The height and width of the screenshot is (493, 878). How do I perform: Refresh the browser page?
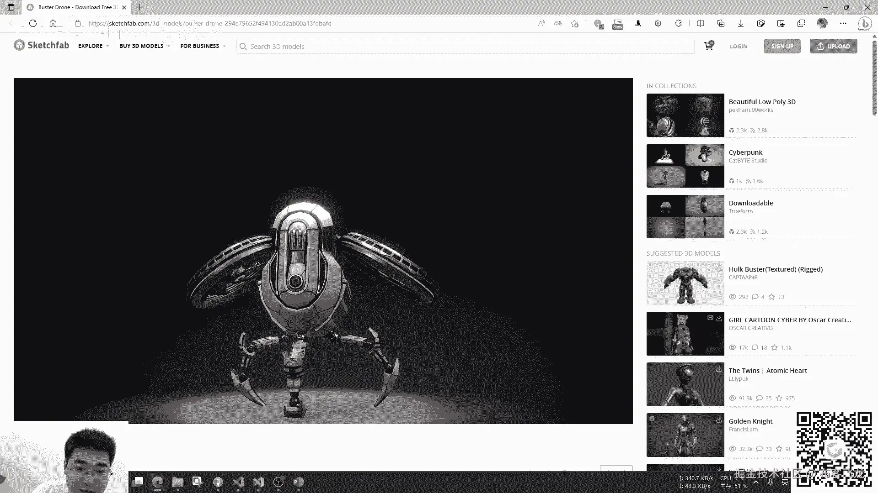click(33, 23)
